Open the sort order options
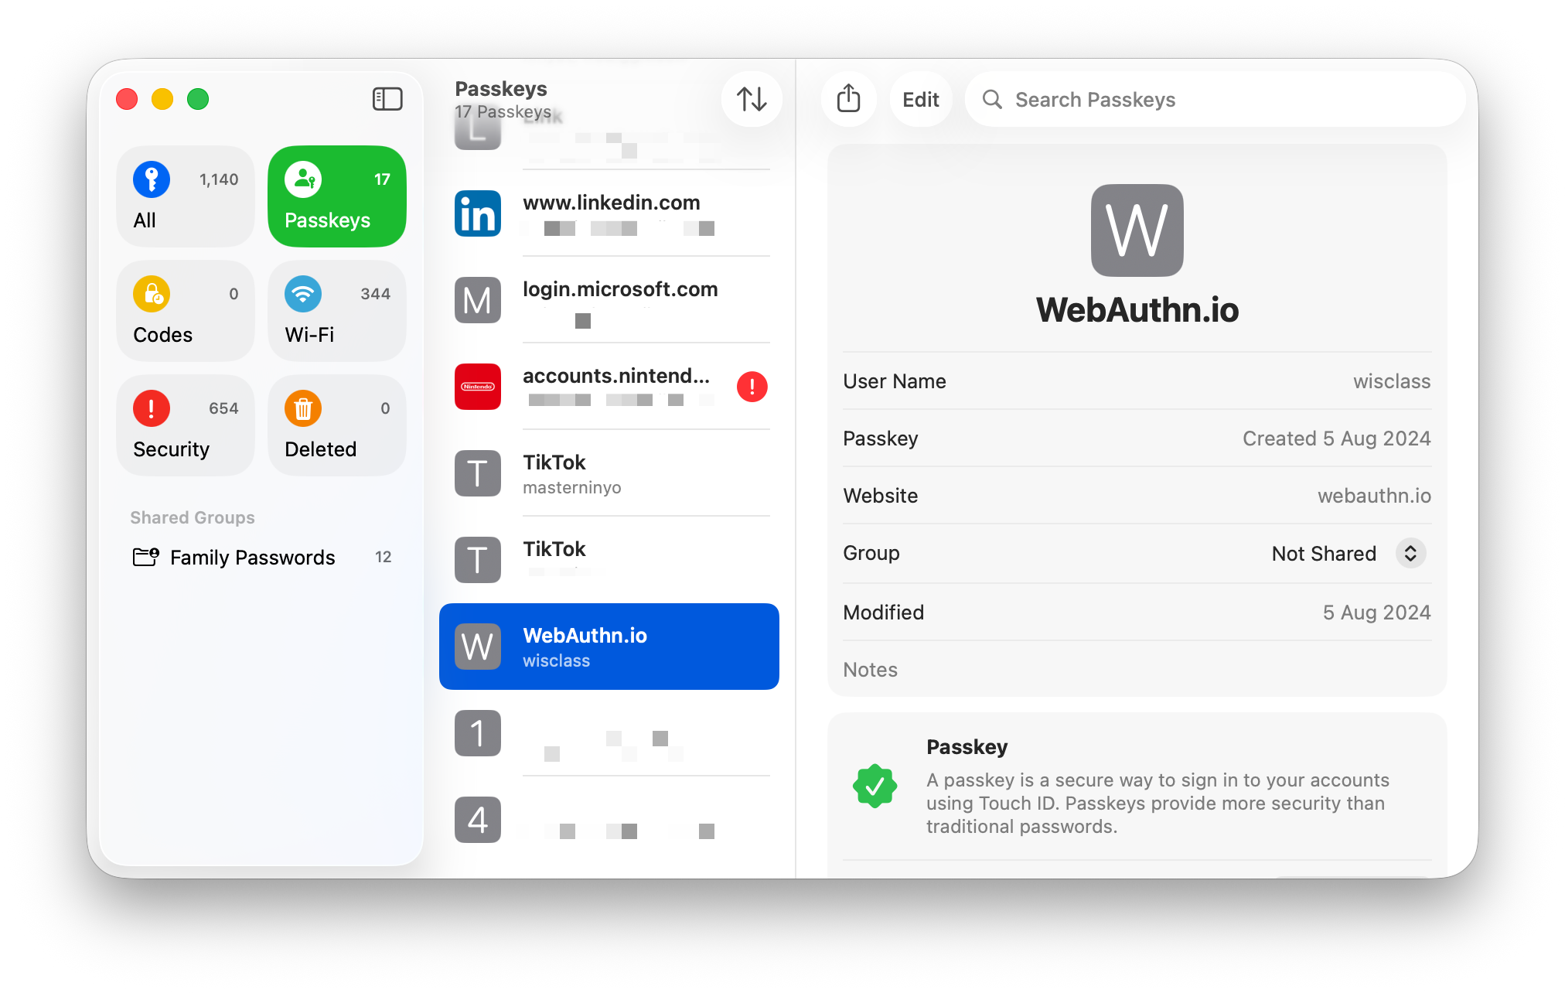1565x993 pixels. point(752,99)
